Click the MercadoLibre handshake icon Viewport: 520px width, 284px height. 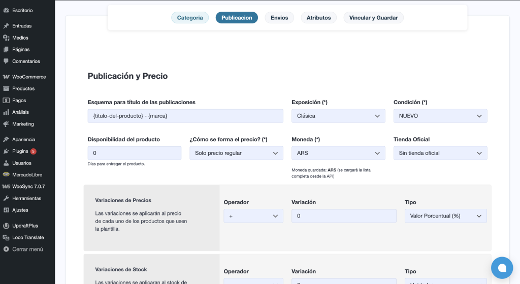[6, 174]
